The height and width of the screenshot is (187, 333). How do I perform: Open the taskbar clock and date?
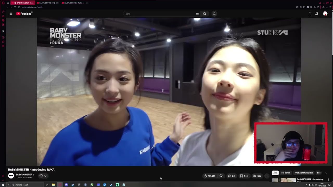point(322,185)
